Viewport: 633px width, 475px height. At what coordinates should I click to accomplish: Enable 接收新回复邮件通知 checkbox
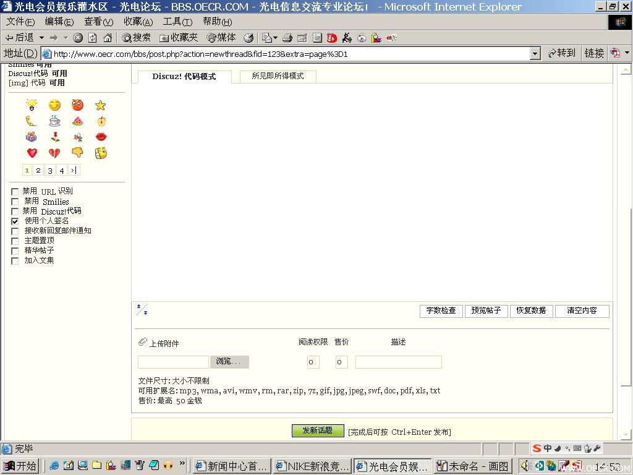pyautogui.click(x=15, y=231)
